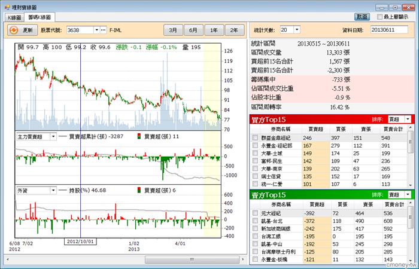
Task: Check the 元大經紀 row checkbox
Action: coord(255,213)
